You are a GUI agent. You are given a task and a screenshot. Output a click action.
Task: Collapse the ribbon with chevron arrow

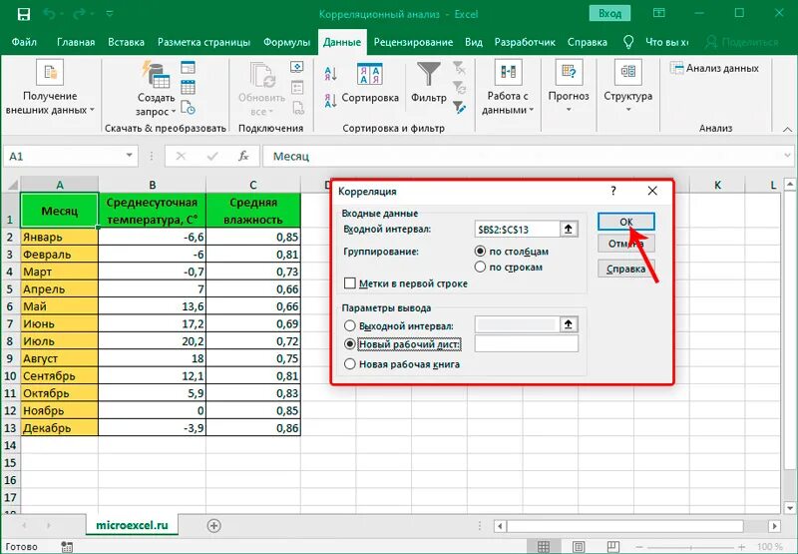(x=787, y=130)
